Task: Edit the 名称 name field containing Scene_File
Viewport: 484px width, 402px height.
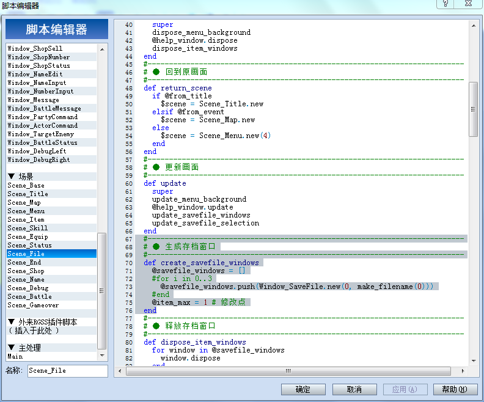Action: (68, 370)
